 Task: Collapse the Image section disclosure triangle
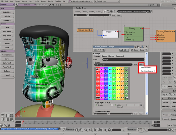pos(94,53)
